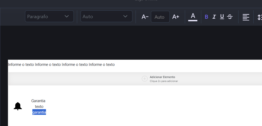Increase font size with A+ button

[176, 17]
